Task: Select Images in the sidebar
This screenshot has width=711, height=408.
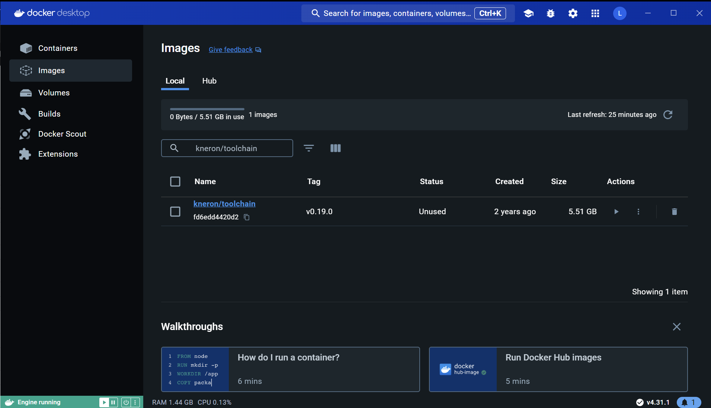Action: pos(71,71)
